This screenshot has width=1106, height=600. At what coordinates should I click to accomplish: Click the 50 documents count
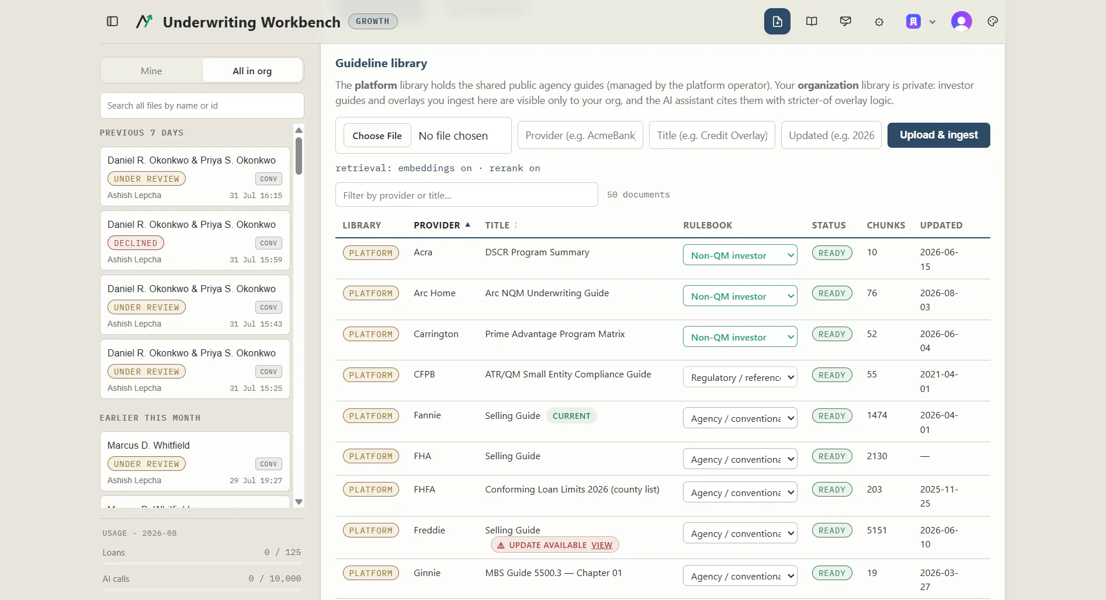coord(639,195)
